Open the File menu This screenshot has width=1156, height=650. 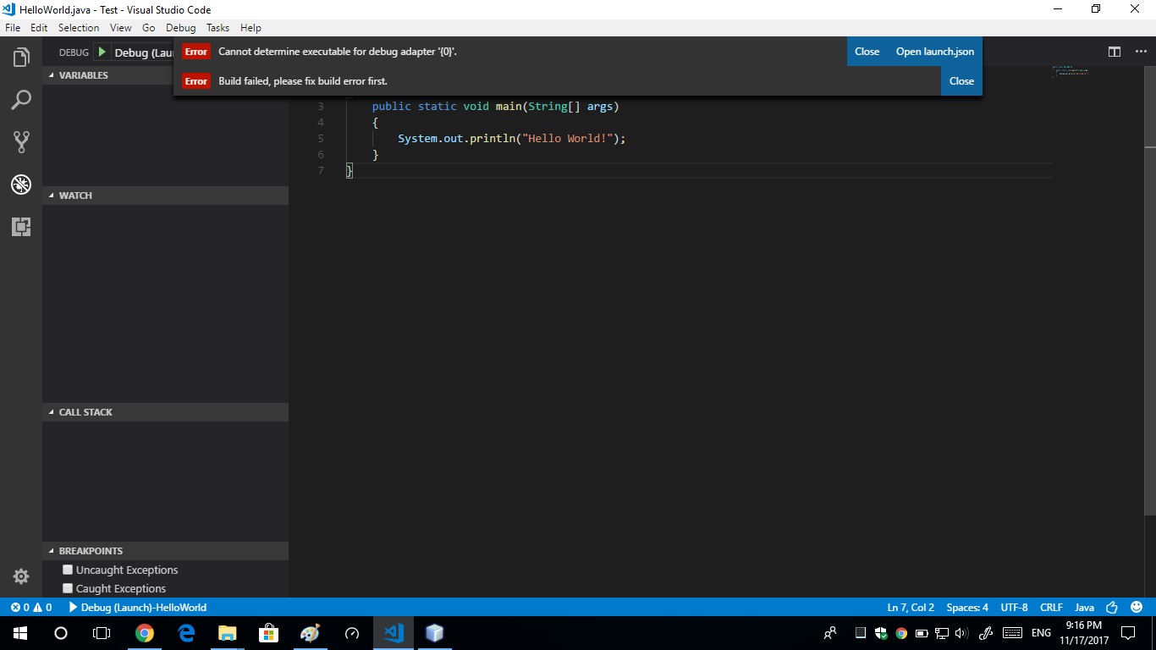(x=13, y=28)
